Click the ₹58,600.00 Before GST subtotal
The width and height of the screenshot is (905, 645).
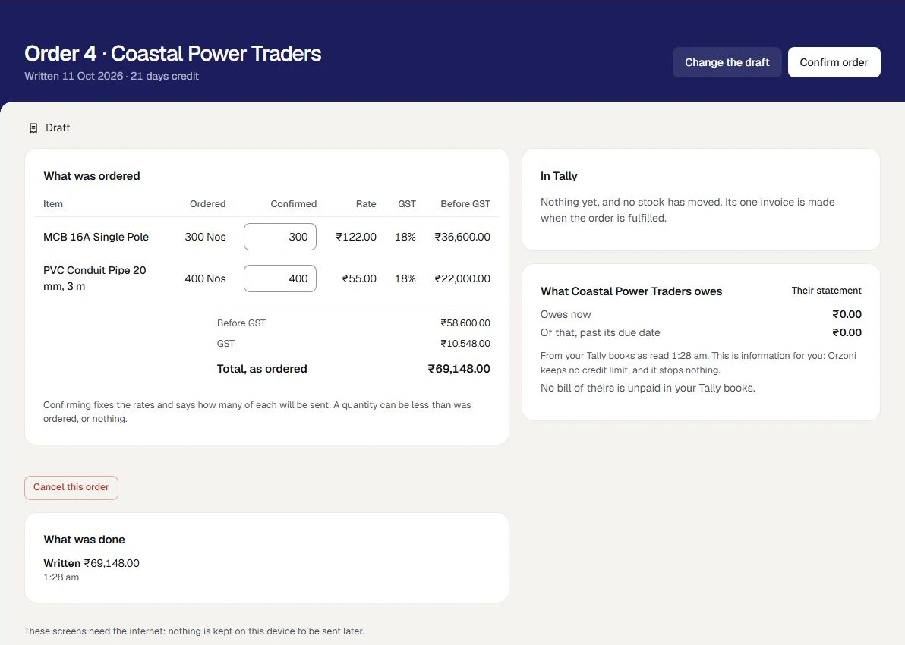click(x=465, y=323)
